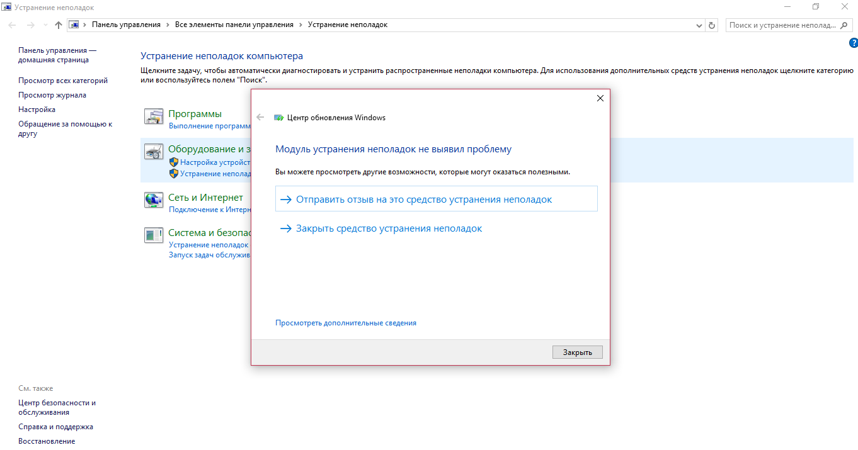Screen dimensions: 858x450
Task: Open Просмотр всех категорий in the sidebar
Action: 63,81
